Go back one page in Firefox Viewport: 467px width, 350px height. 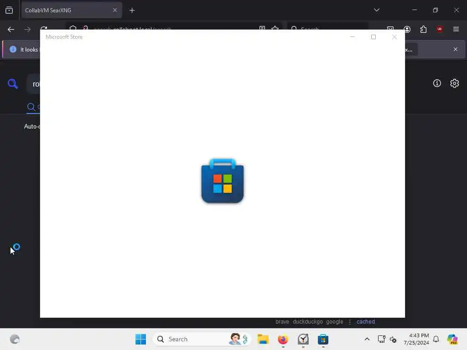[x=11, y=29]
